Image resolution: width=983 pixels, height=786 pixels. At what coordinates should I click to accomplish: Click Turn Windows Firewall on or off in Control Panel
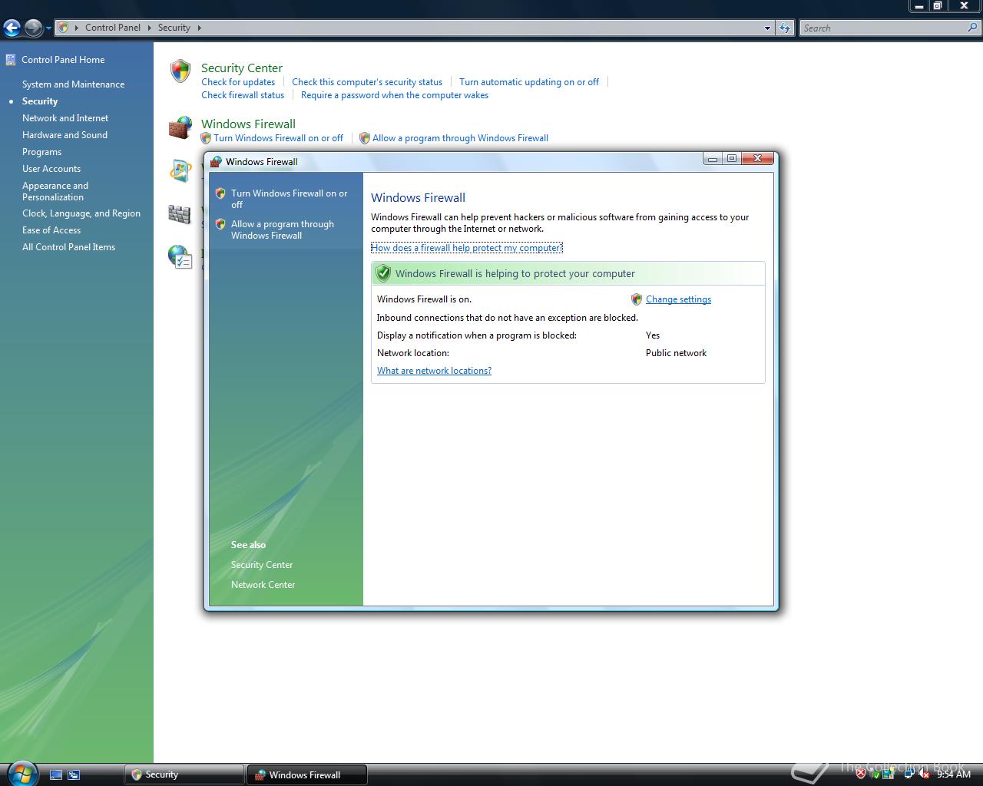[x=278, y=138]
